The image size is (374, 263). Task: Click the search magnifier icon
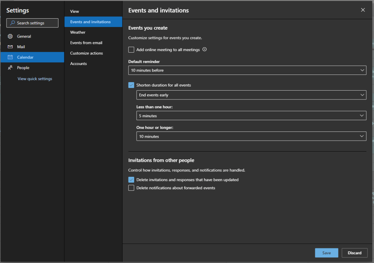tap(12, 23)
